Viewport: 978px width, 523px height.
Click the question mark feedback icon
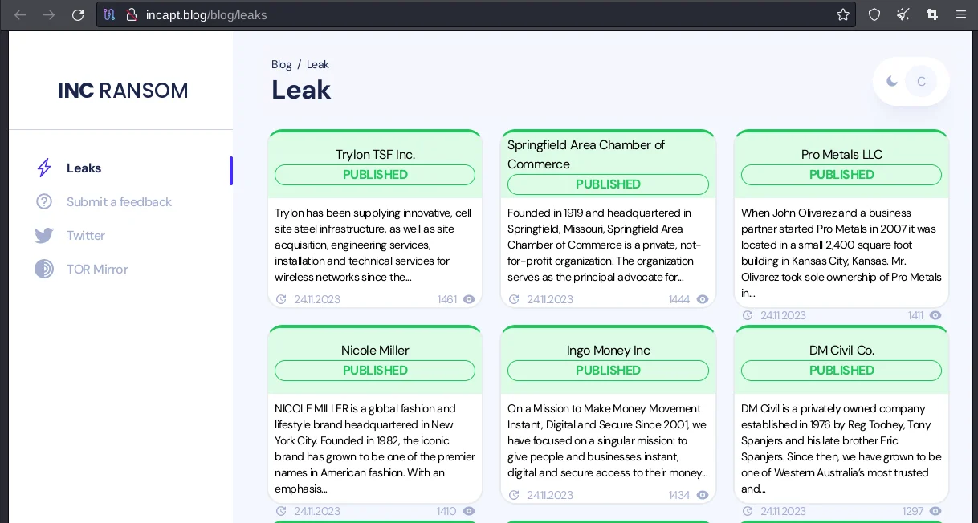[x=44, y=201]
